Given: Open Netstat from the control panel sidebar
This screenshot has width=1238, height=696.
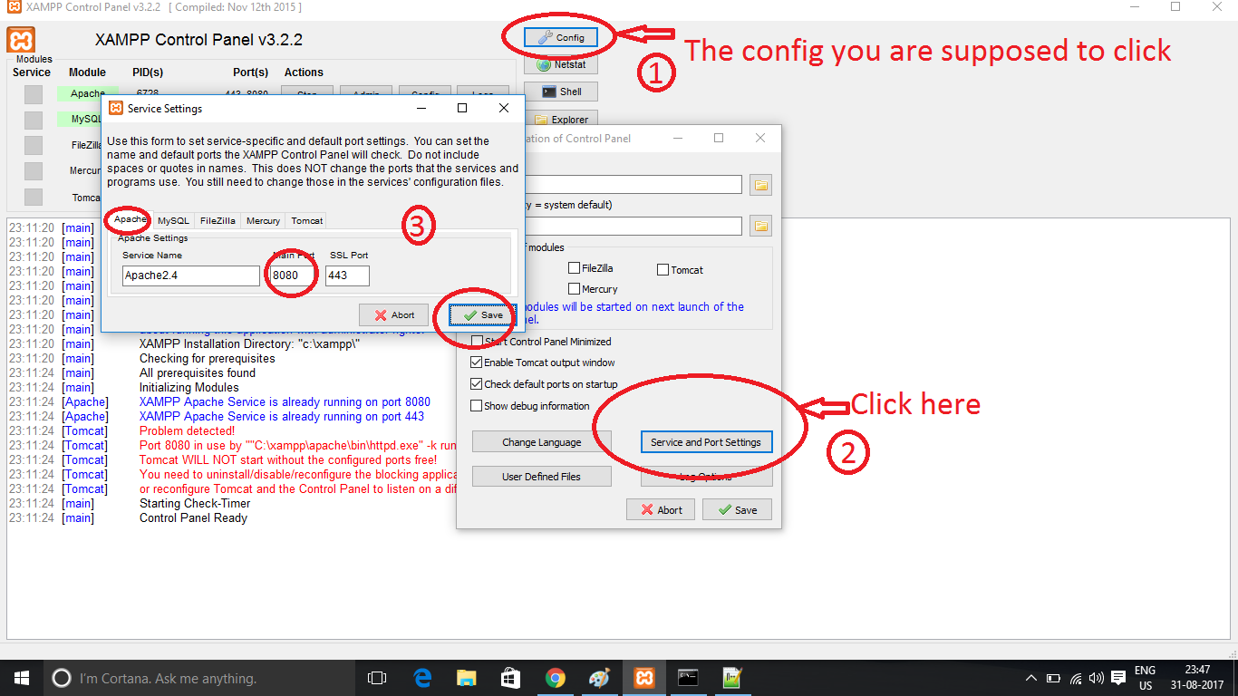Looking at the screenshot, I should coord(560,64).
